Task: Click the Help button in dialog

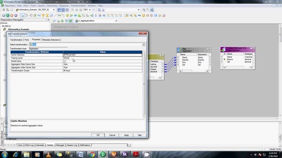Action: click(x=140, y=135)
